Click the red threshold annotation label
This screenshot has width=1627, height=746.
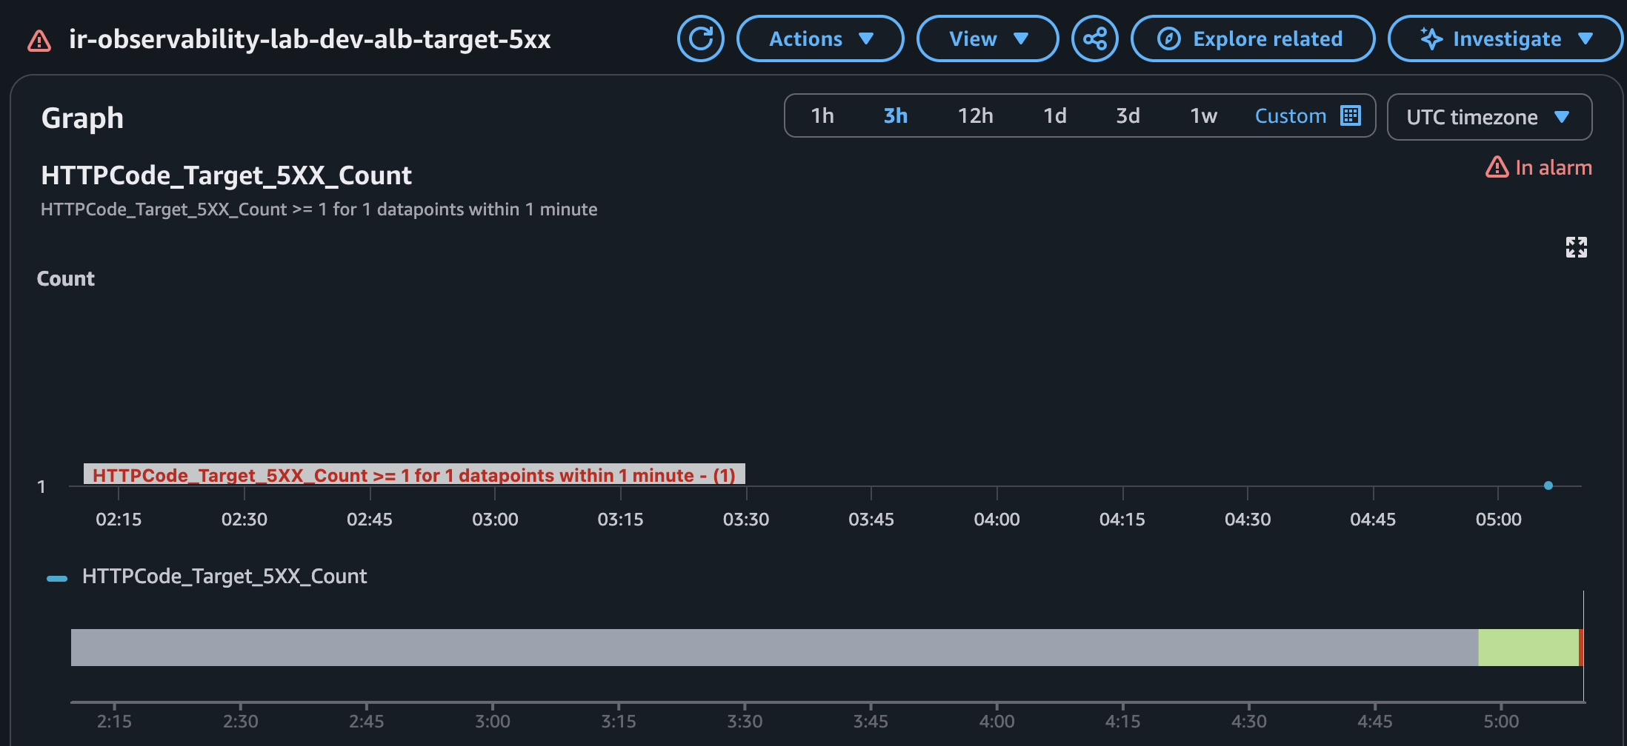[x=414, y=474]
